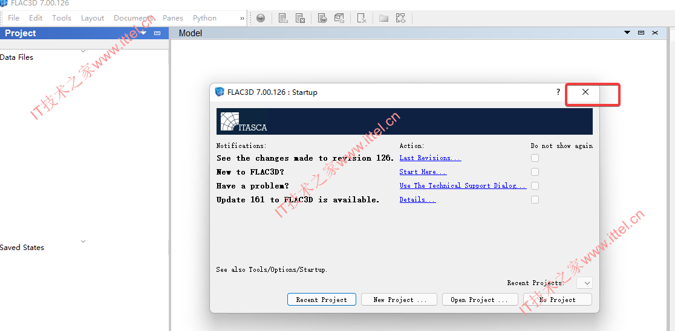This screenshot has height=331, width=675.
Task: Expand the menu bar overflow chevron
Action: point(242,18)
